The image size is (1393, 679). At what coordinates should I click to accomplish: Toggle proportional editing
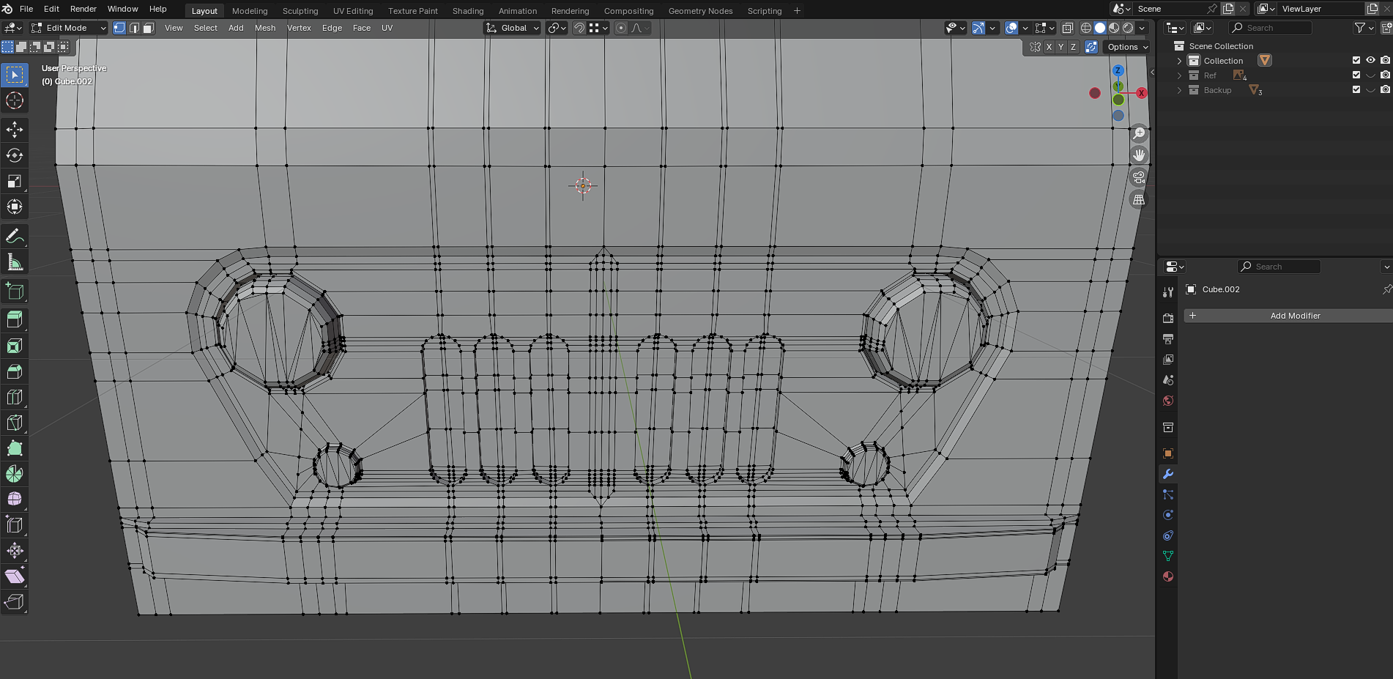point(621,28)
